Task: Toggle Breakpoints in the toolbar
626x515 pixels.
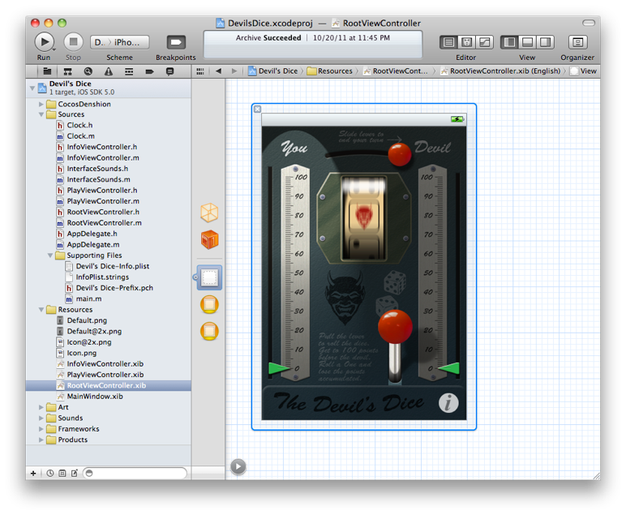Action: (x=175, y=42)
